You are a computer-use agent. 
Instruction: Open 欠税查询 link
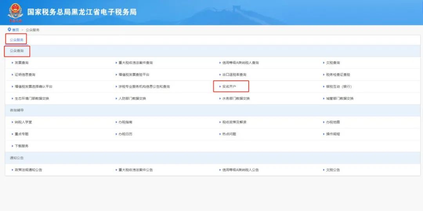(x=333, y=63)
